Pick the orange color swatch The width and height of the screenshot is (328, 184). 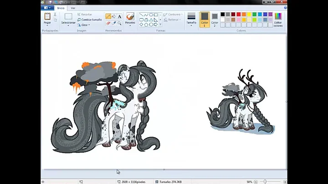244,14
